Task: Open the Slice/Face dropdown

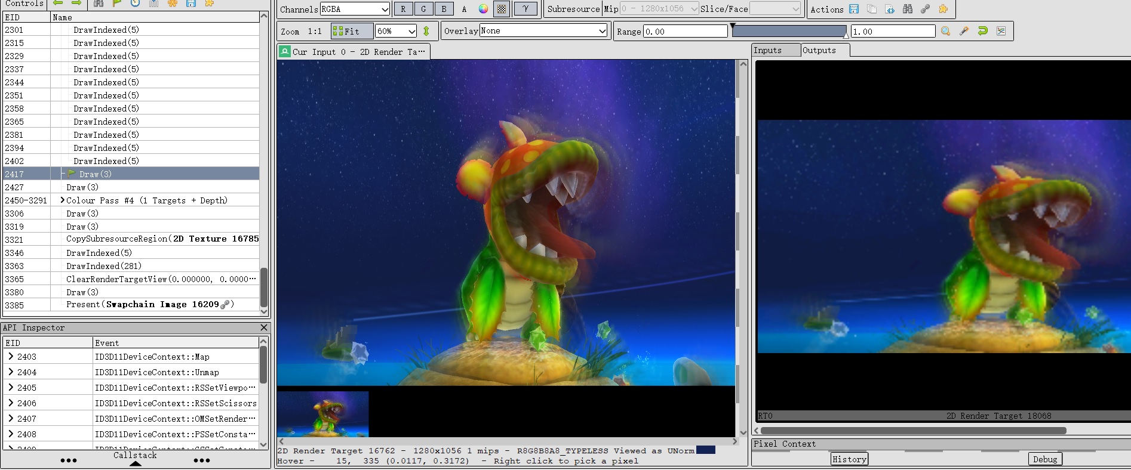Action: tap(775, 8)
